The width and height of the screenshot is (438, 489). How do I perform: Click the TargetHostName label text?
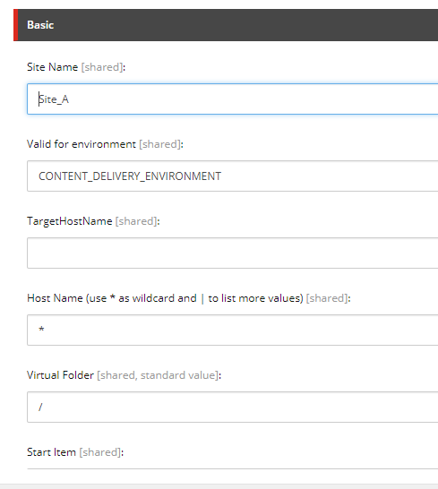tap(70, 221)
